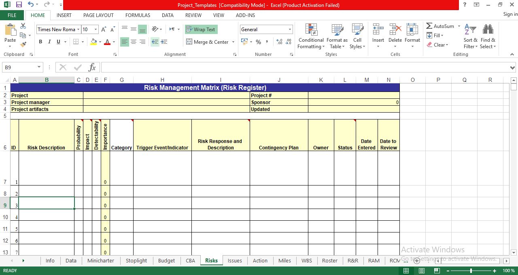Toggle underline formatting

tap(57, 42)
